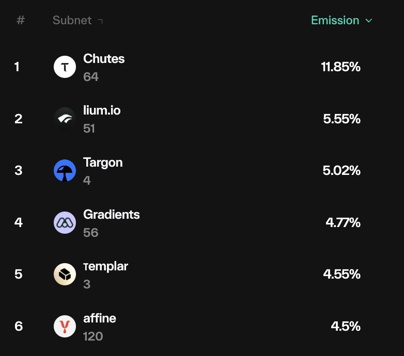This screenshot has height=356, width=404.
Task: Open the Targon subnet name link
Action: point(103,163)
